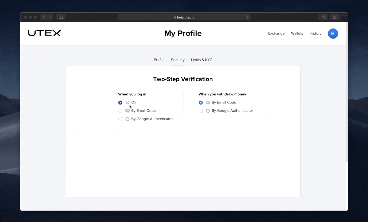Select login By Google Authenticator radio
Viewport: 368px width, 222px height.
[x=120, y=119]
